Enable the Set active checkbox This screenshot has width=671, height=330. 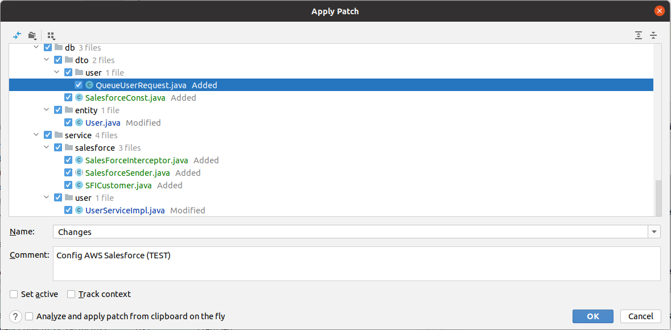pos(14,294)
